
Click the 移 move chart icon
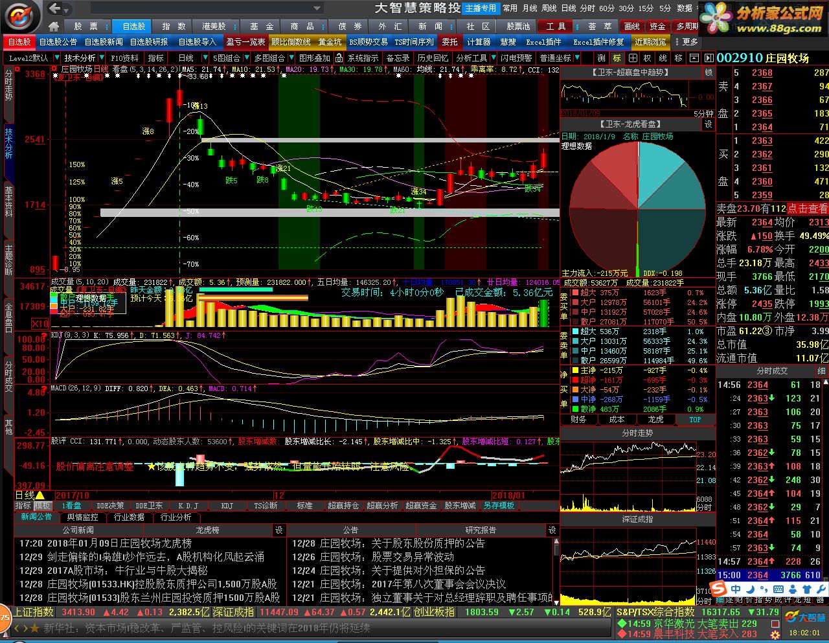(678, 58)
